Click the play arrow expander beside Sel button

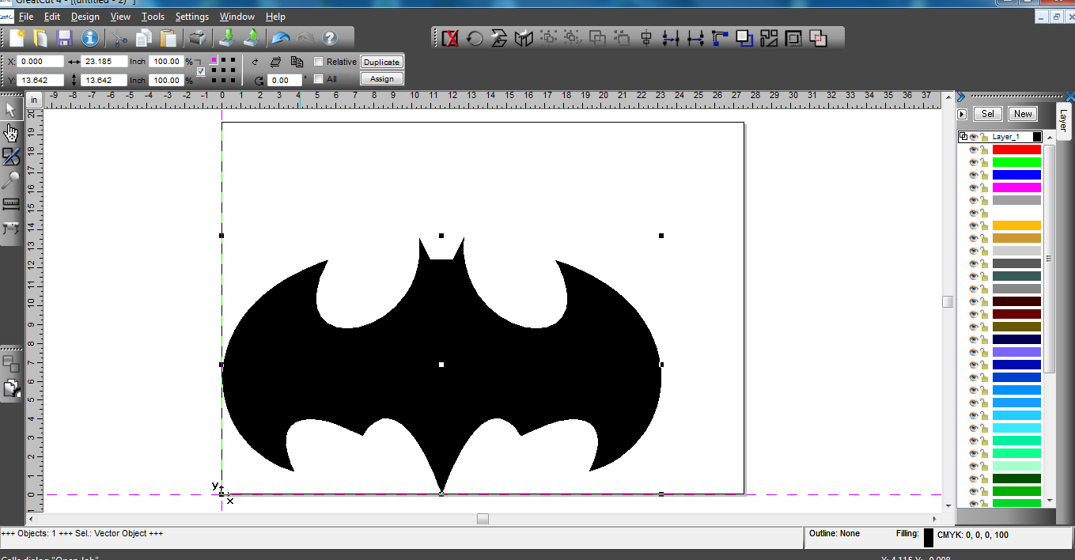click(x=962, y=114)
